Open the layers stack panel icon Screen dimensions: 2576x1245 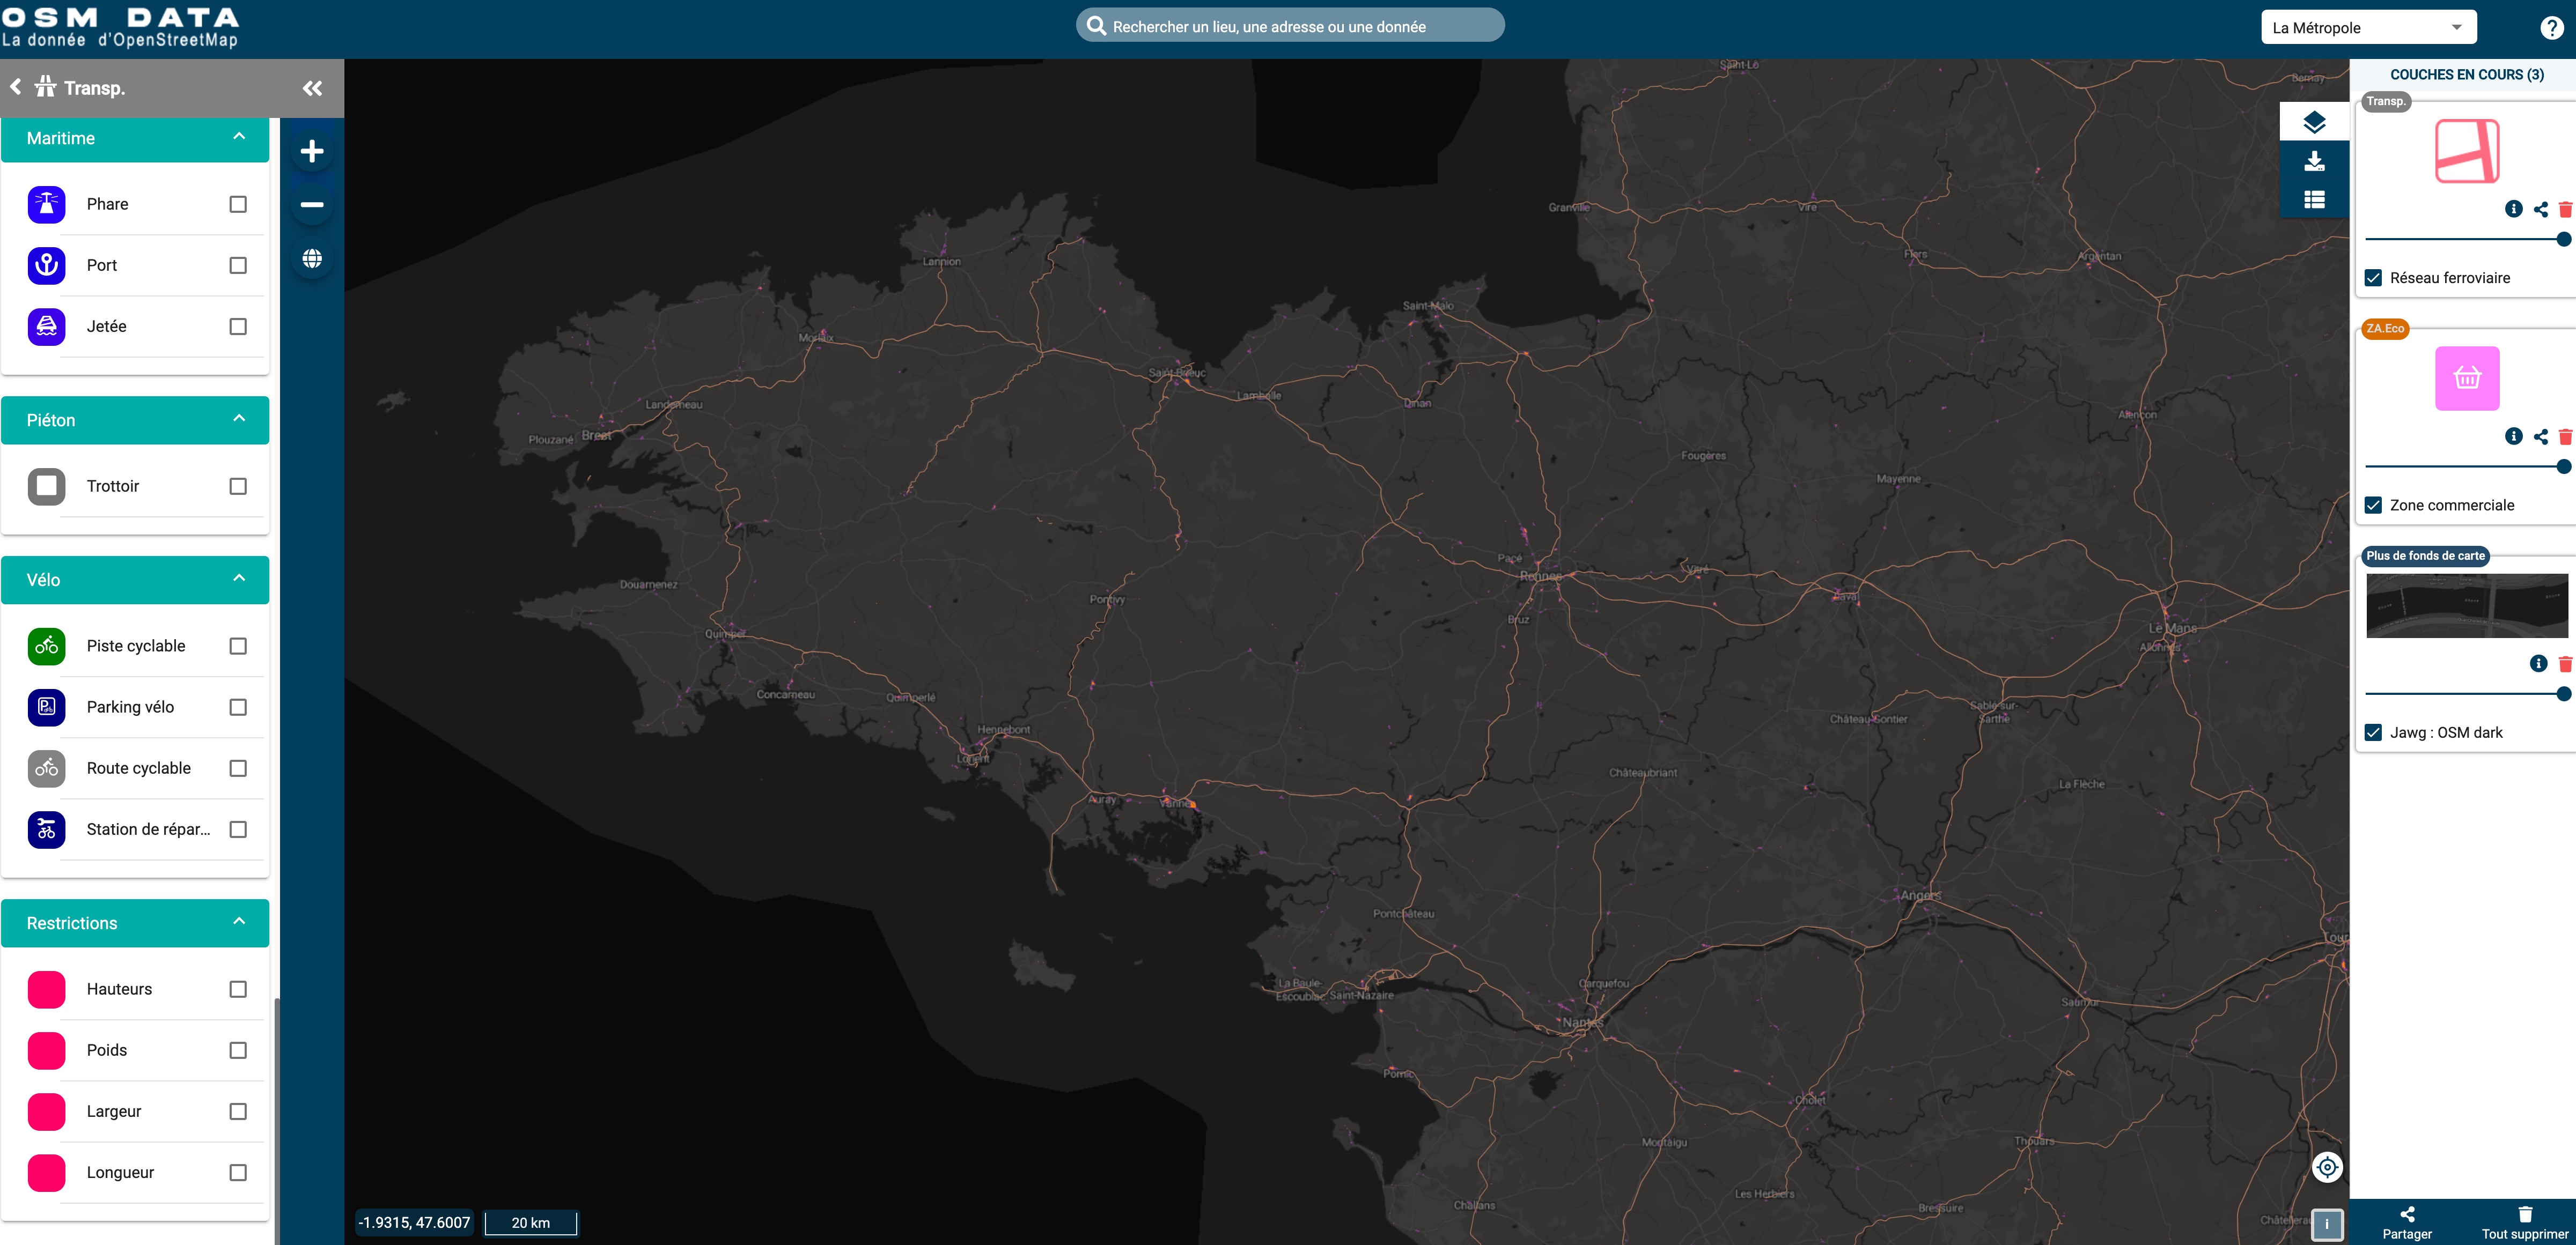(x=2314, y=123)
